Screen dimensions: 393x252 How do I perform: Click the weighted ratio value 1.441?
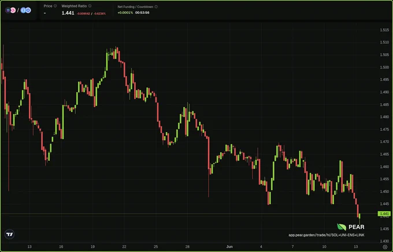(x=68, y=13)
